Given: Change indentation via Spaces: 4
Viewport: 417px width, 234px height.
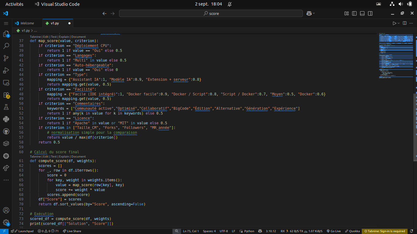Looking at the screenshot, I should 209,231.
